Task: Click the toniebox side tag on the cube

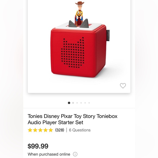Action: click(x=108, y=35)
